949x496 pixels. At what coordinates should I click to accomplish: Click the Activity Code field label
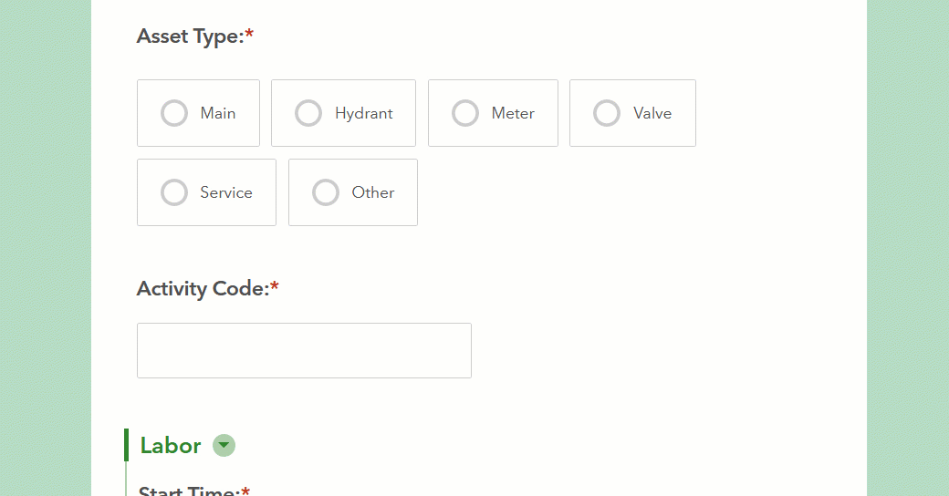click(x=203, y=288)
